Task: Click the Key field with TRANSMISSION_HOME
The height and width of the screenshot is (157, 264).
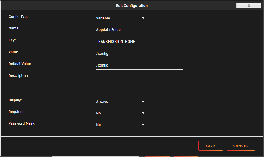Action: 140,42
